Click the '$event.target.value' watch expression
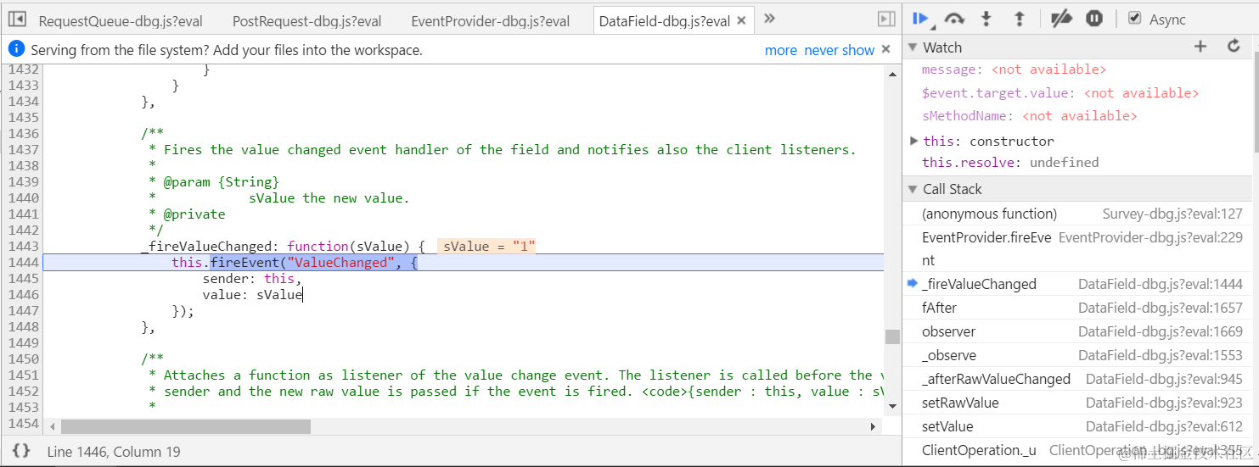 tap(1060, 93)
